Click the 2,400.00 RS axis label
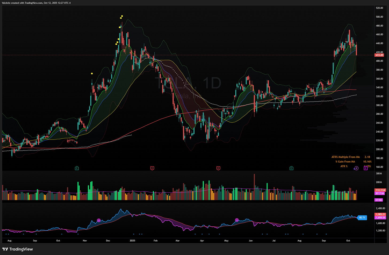The width and height of the screenshot is (389, 255). (x=380, y=208)
